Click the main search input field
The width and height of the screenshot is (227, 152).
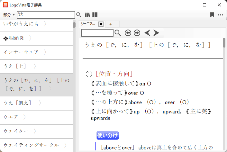tap(45, 15)
